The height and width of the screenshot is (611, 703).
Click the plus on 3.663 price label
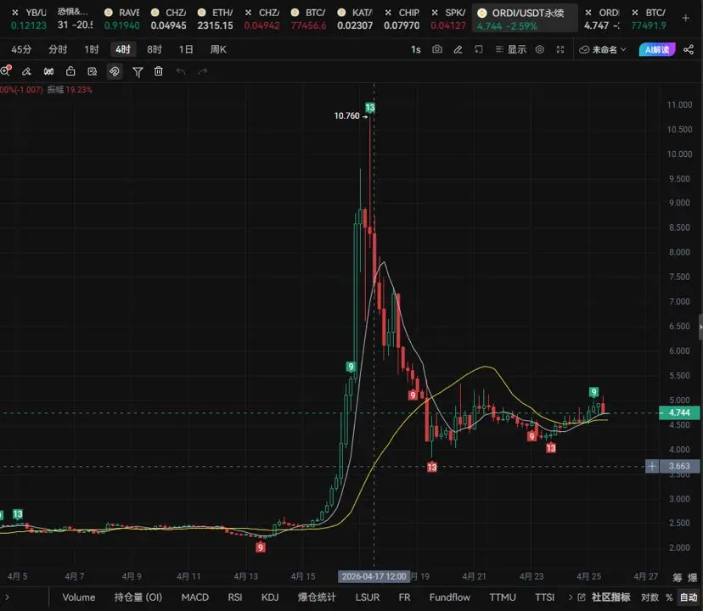click(652, 466)
